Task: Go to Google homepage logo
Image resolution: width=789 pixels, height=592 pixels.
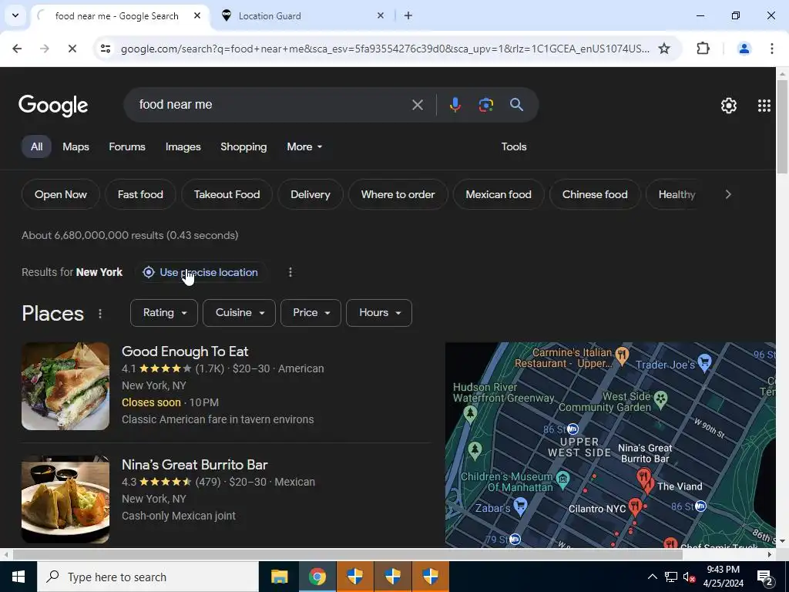Action: (x=53, y=105)
